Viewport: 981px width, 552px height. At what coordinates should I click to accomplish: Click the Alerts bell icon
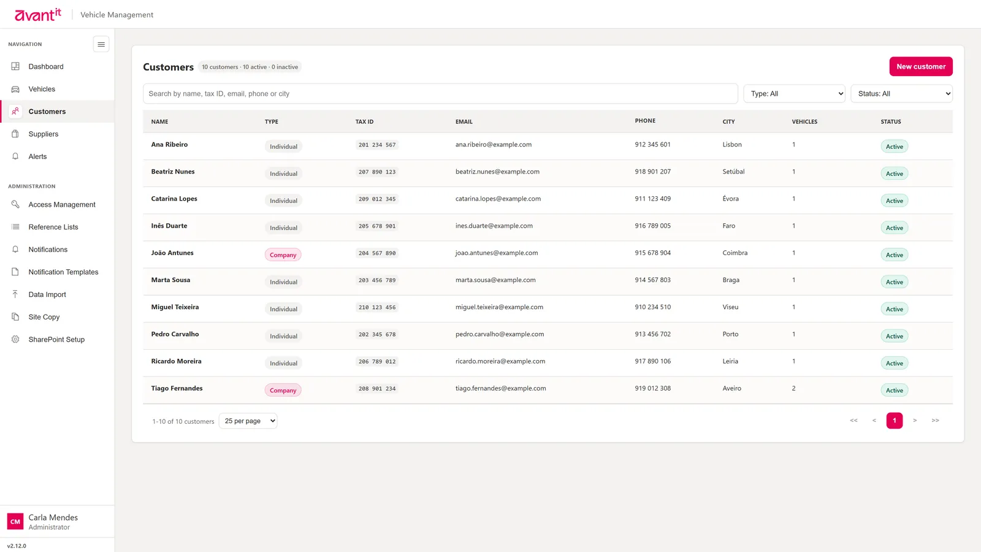click(15, 156)
